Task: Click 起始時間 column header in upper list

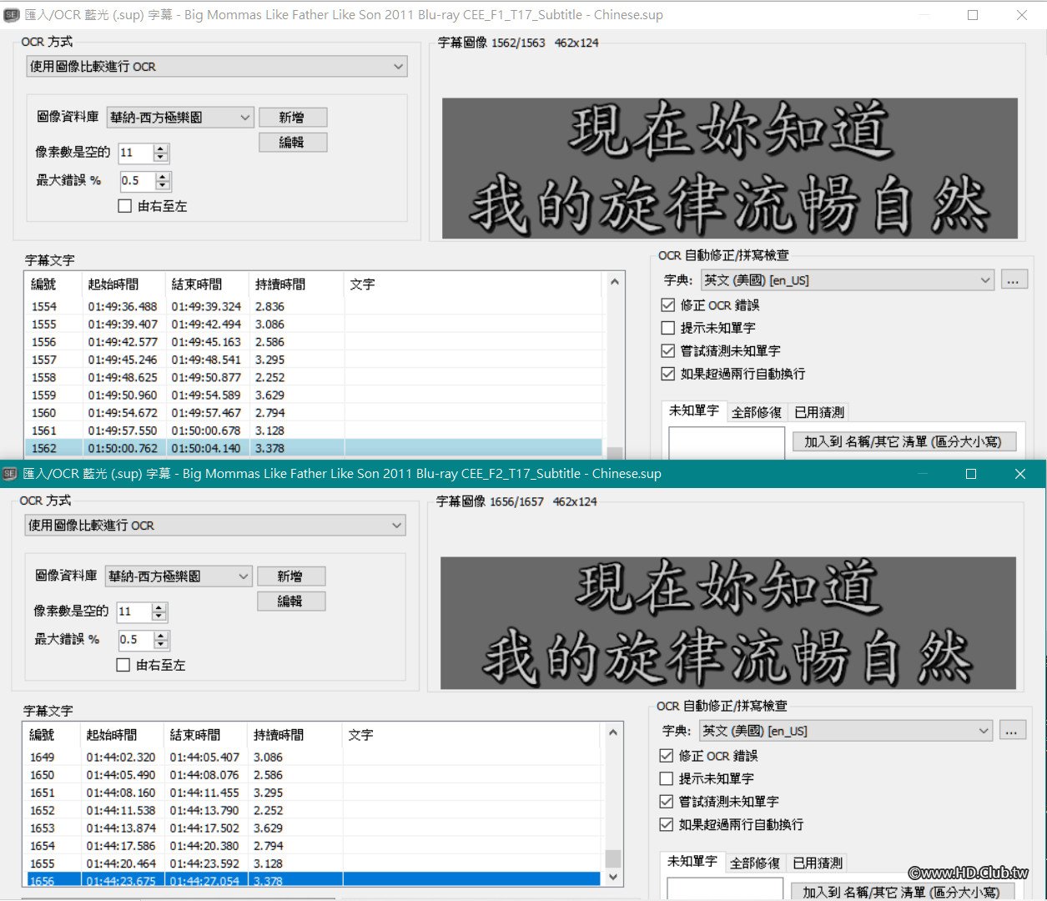Action: coord(123,284)
